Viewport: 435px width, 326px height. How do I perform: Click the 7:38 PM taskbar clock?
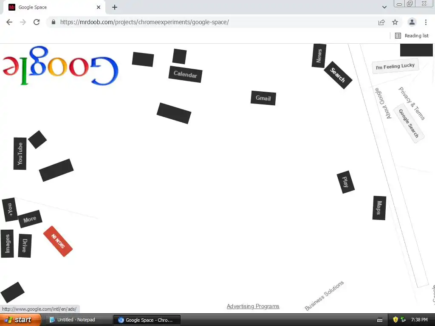click(419, 320)
